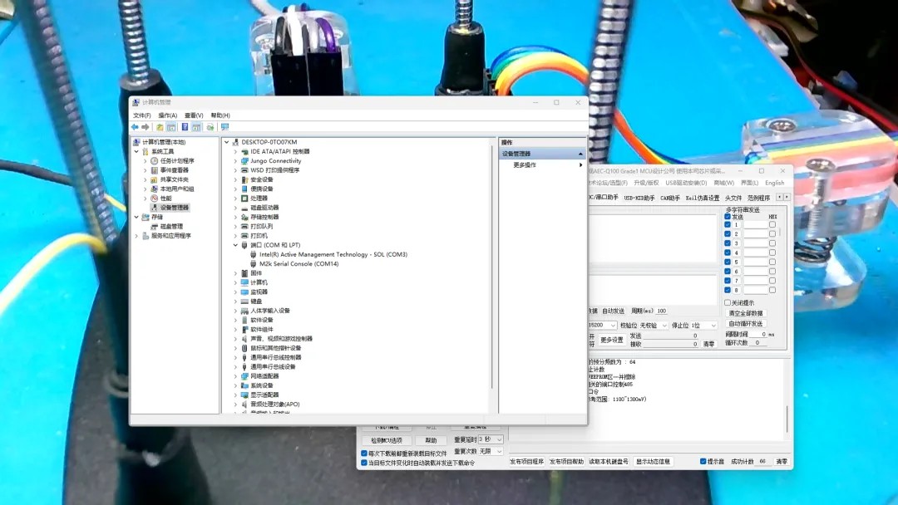The width and height of the screenshot is (898, 505).
Task: Click the back arrow in Computer Management toolbar
Action: (135, 127)
